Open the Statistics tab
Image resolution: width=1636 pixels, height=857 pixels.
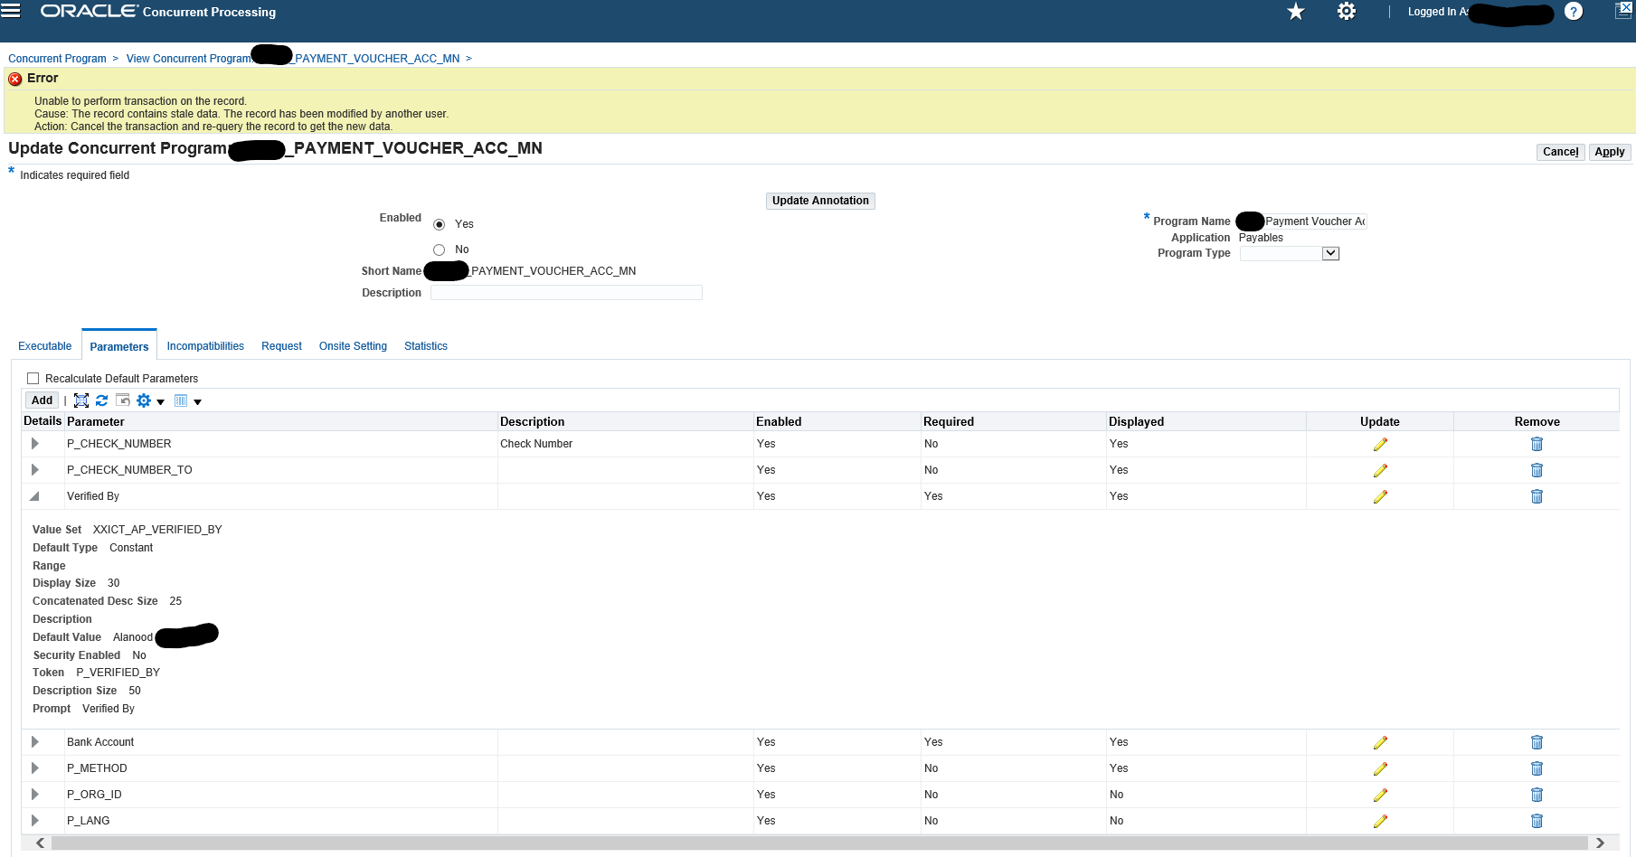point(426,346)
